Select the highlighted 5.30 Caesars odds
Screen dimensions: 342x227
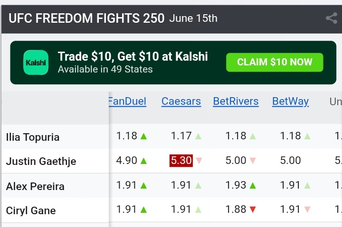(x=181, y=161)
